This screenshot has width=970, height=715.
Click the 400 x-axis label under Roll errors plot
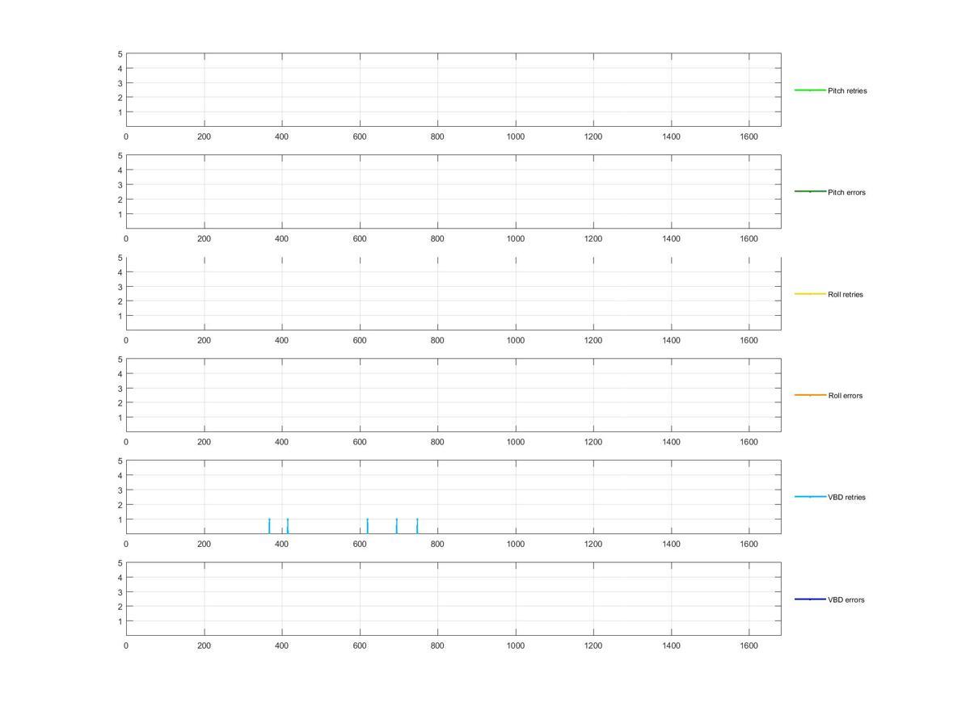282,442
